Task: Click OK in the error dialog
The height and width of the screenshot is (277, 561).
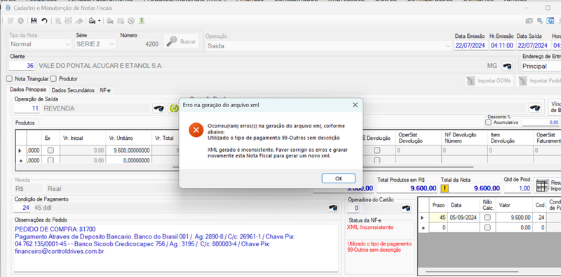Action: click(x=339, y=178)
